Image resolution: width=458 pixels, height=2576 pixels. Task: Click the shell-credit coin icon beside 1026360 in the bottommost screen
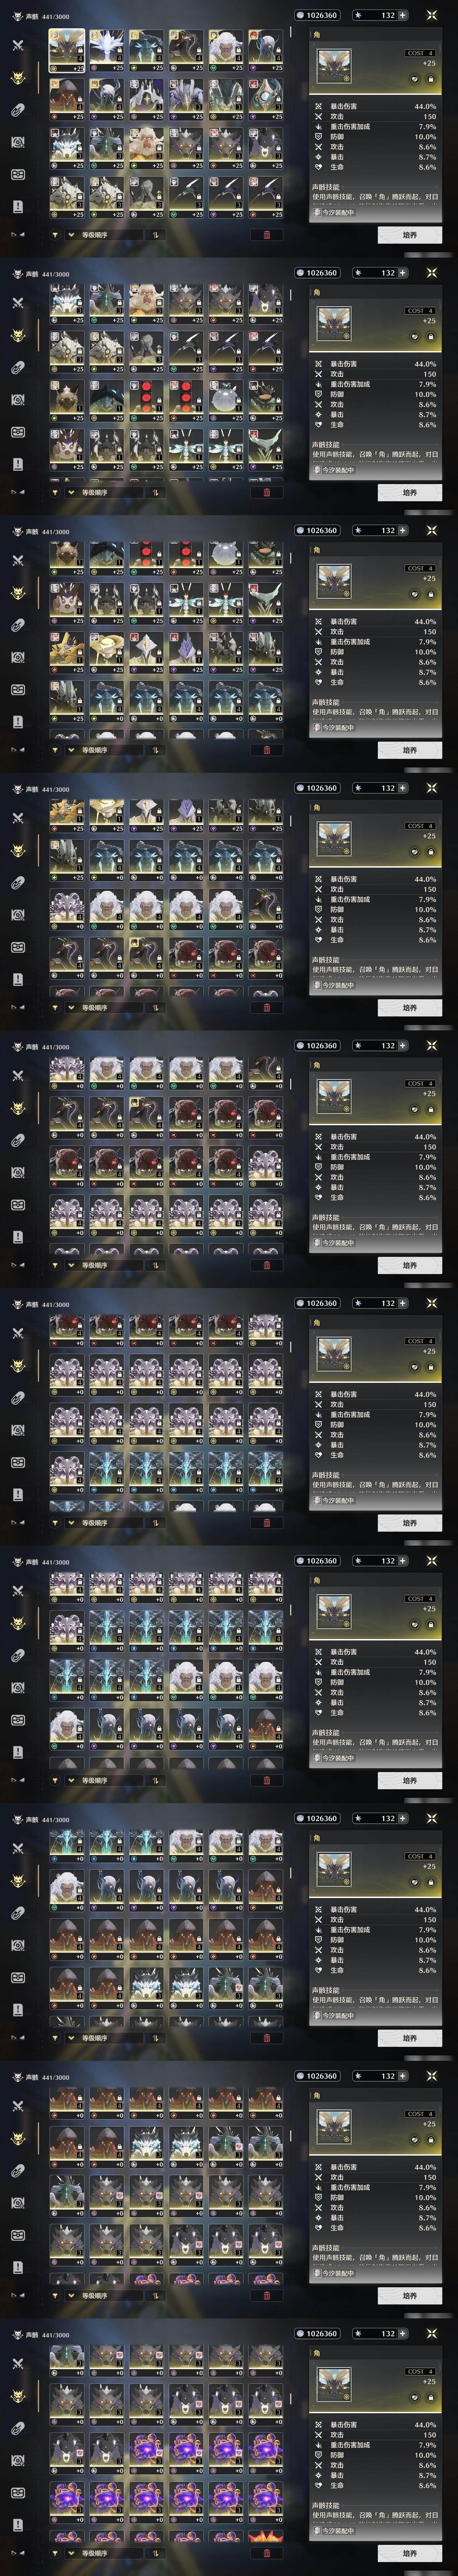(x=300, y=2334)
